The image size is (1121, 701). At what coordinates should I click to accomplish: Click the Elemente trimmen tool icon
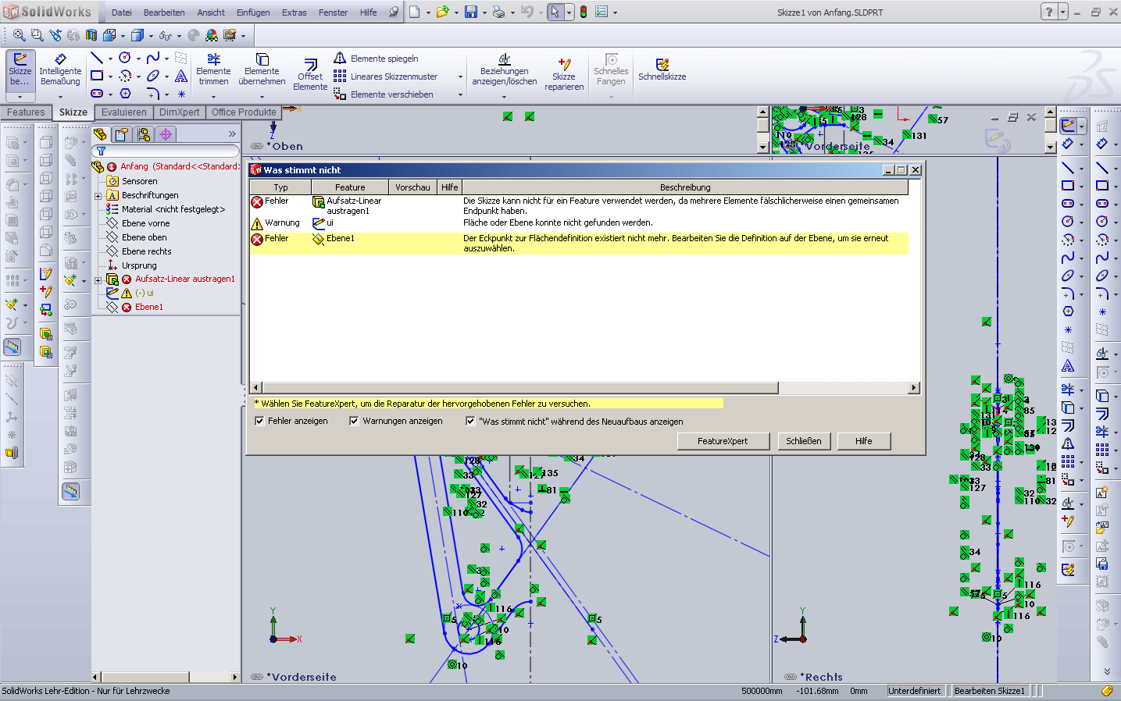tap(213, 59)
